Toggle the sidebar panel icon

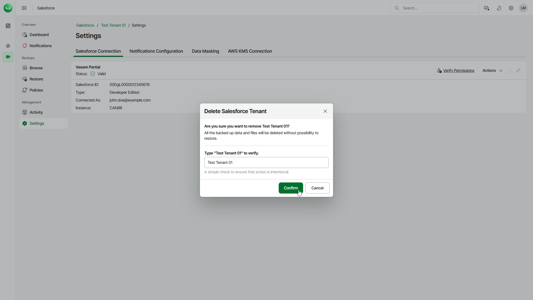[24, 8]
